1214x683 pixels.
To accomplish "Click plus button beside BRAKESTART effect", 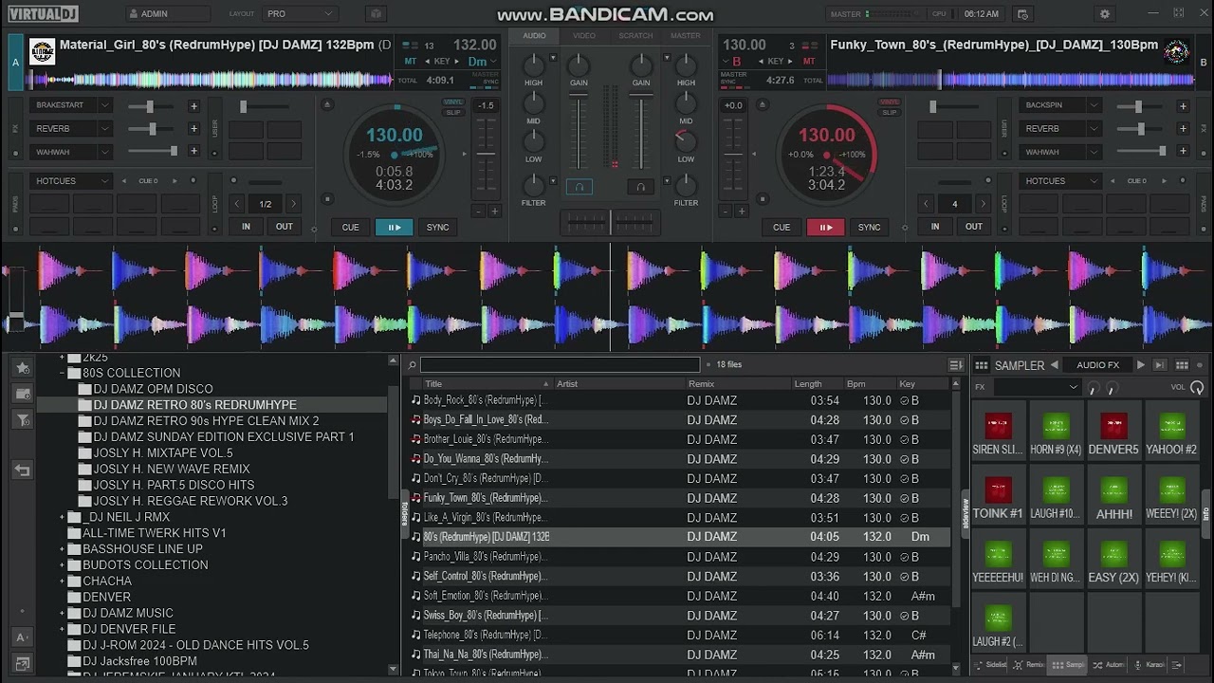I will (193, 106).
